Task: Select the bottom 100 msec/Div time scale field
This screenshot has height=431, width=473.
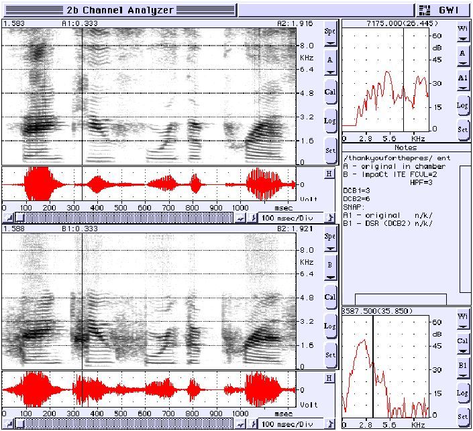Action: [291, 424]
